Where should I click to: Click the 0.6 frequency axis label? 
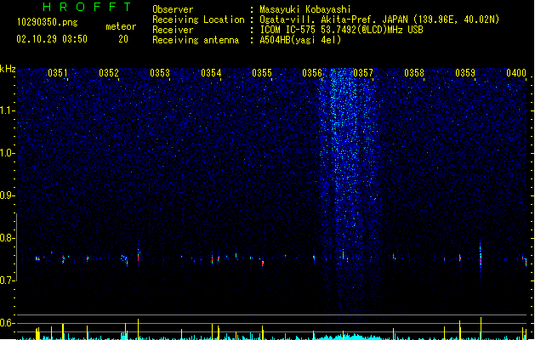7,323
